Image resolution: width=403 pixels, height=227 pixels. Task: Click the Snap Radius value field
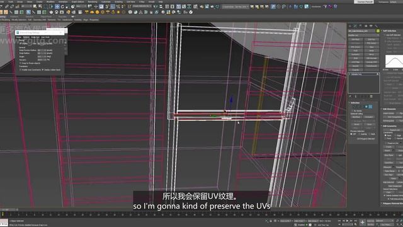(41, 53)
